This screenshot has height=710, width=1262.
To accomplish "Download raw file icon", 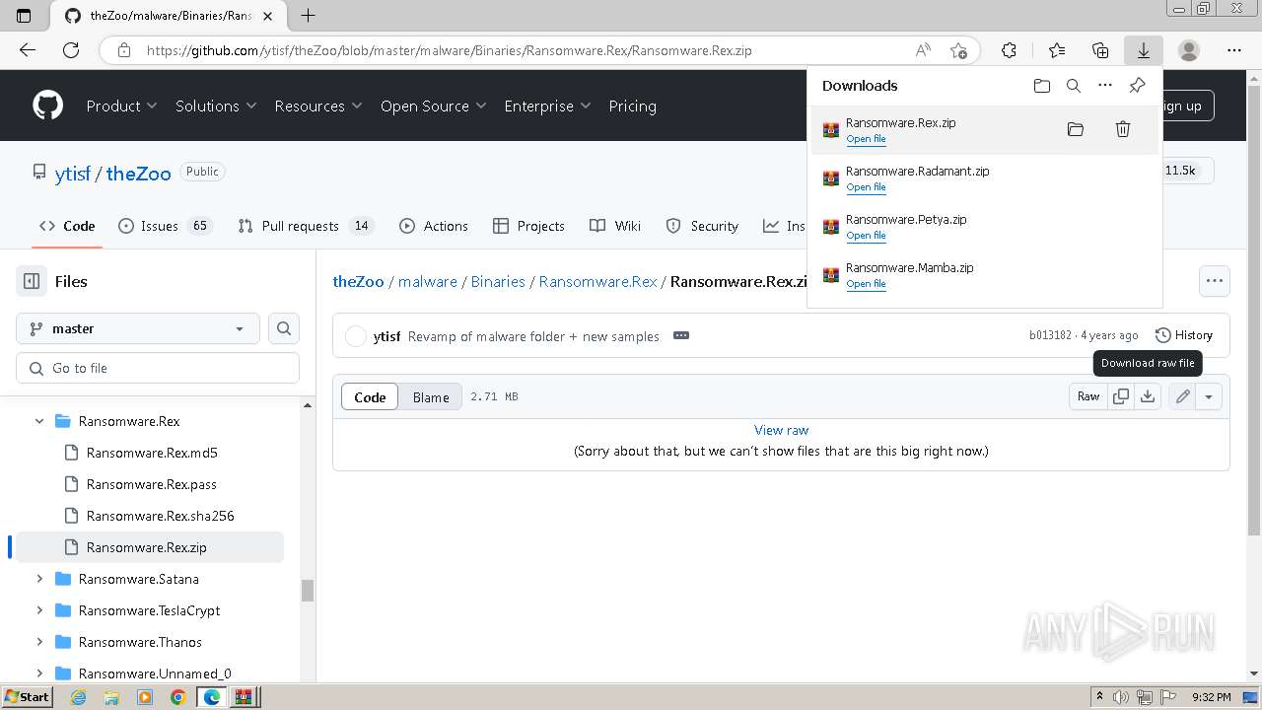I will tap(1148, 396).
